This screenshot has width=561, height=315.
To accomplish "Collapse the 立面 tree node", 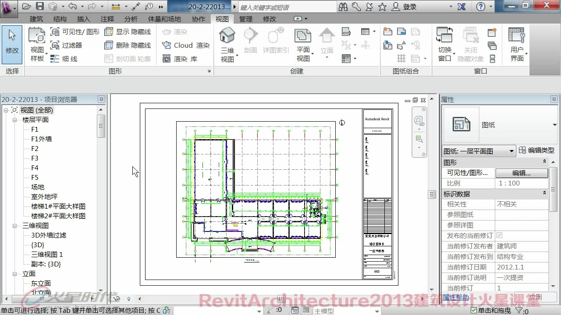I will (14, 274).
